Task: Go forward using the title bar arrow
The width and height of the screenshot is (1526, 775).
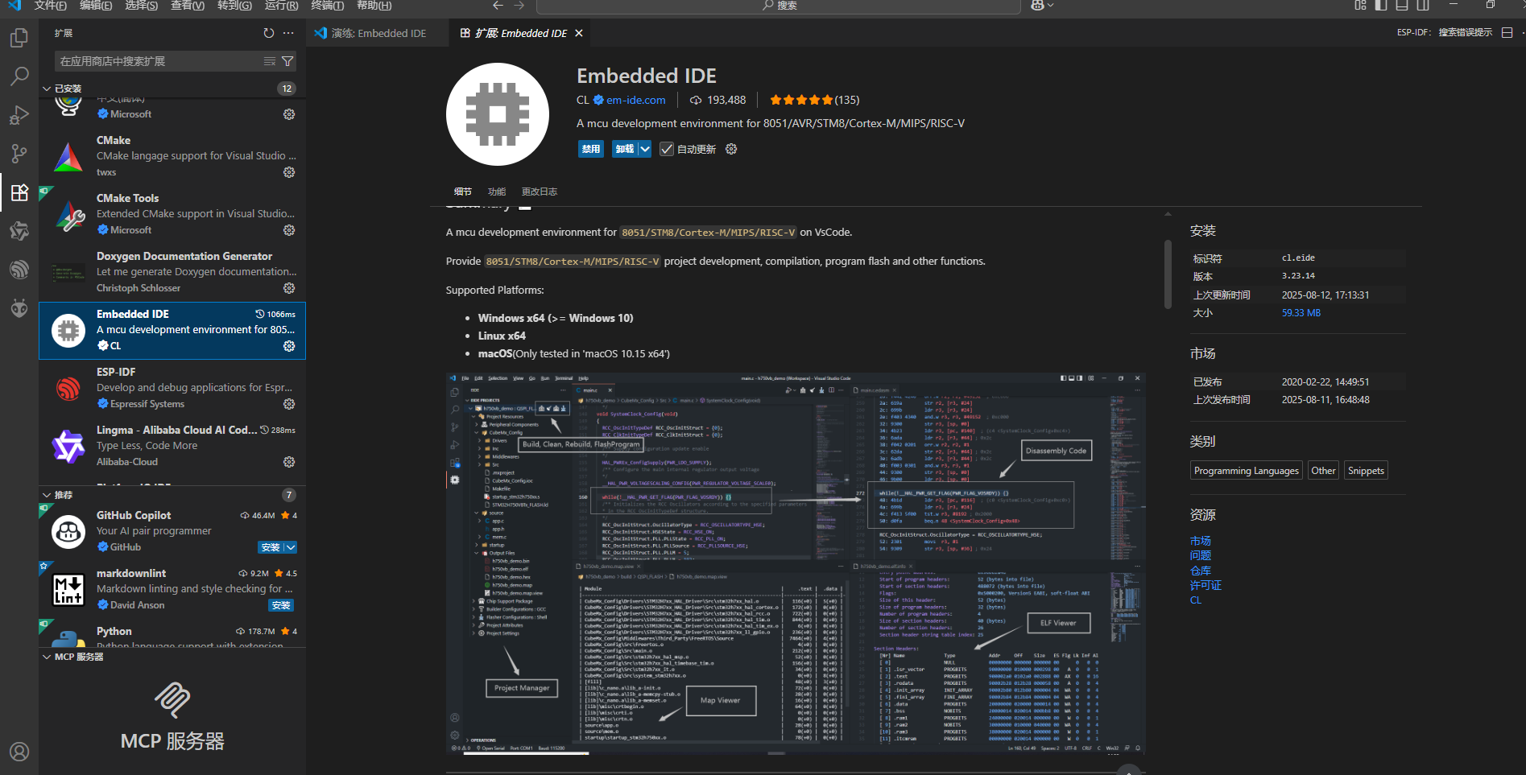Action: pyautogui.click(x=519, y=6)
